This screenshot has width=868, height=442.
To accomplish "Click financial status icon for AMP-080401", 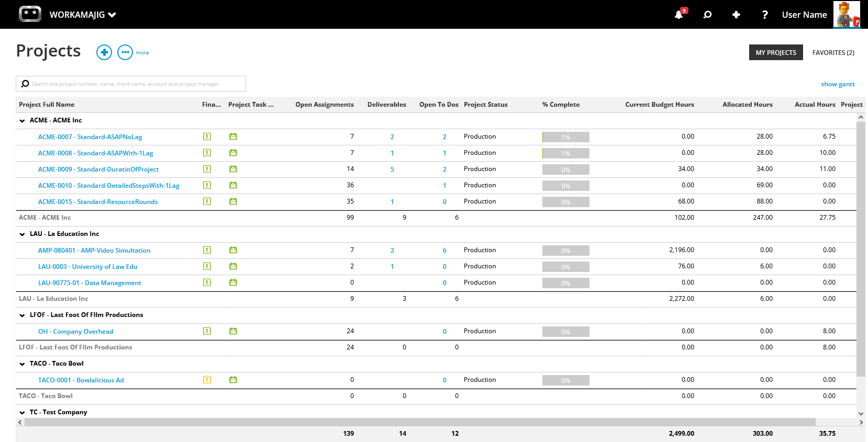I will point(207,250).
